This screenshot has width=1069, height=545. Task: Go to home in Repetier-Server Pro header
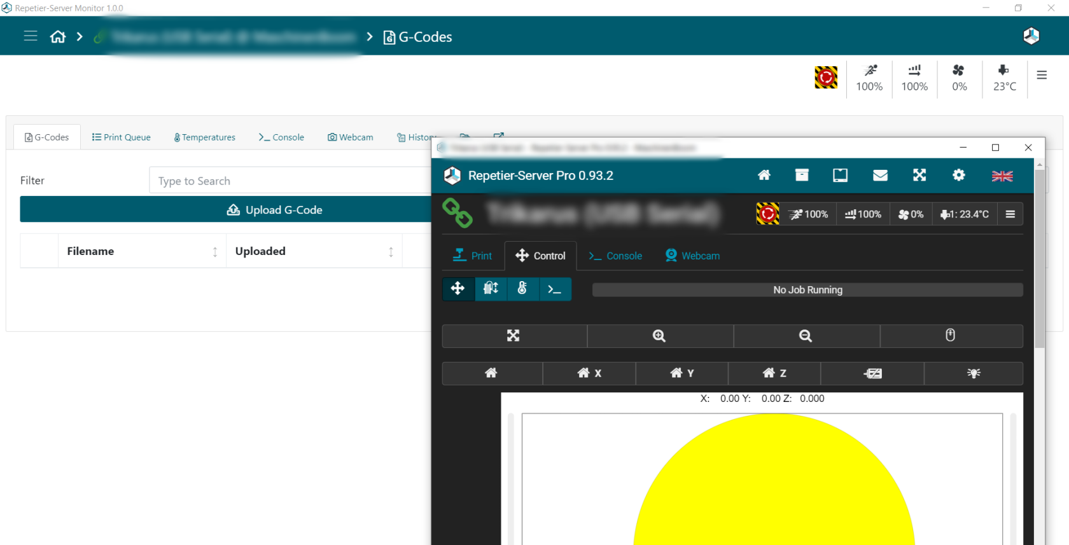coord(764,176)
